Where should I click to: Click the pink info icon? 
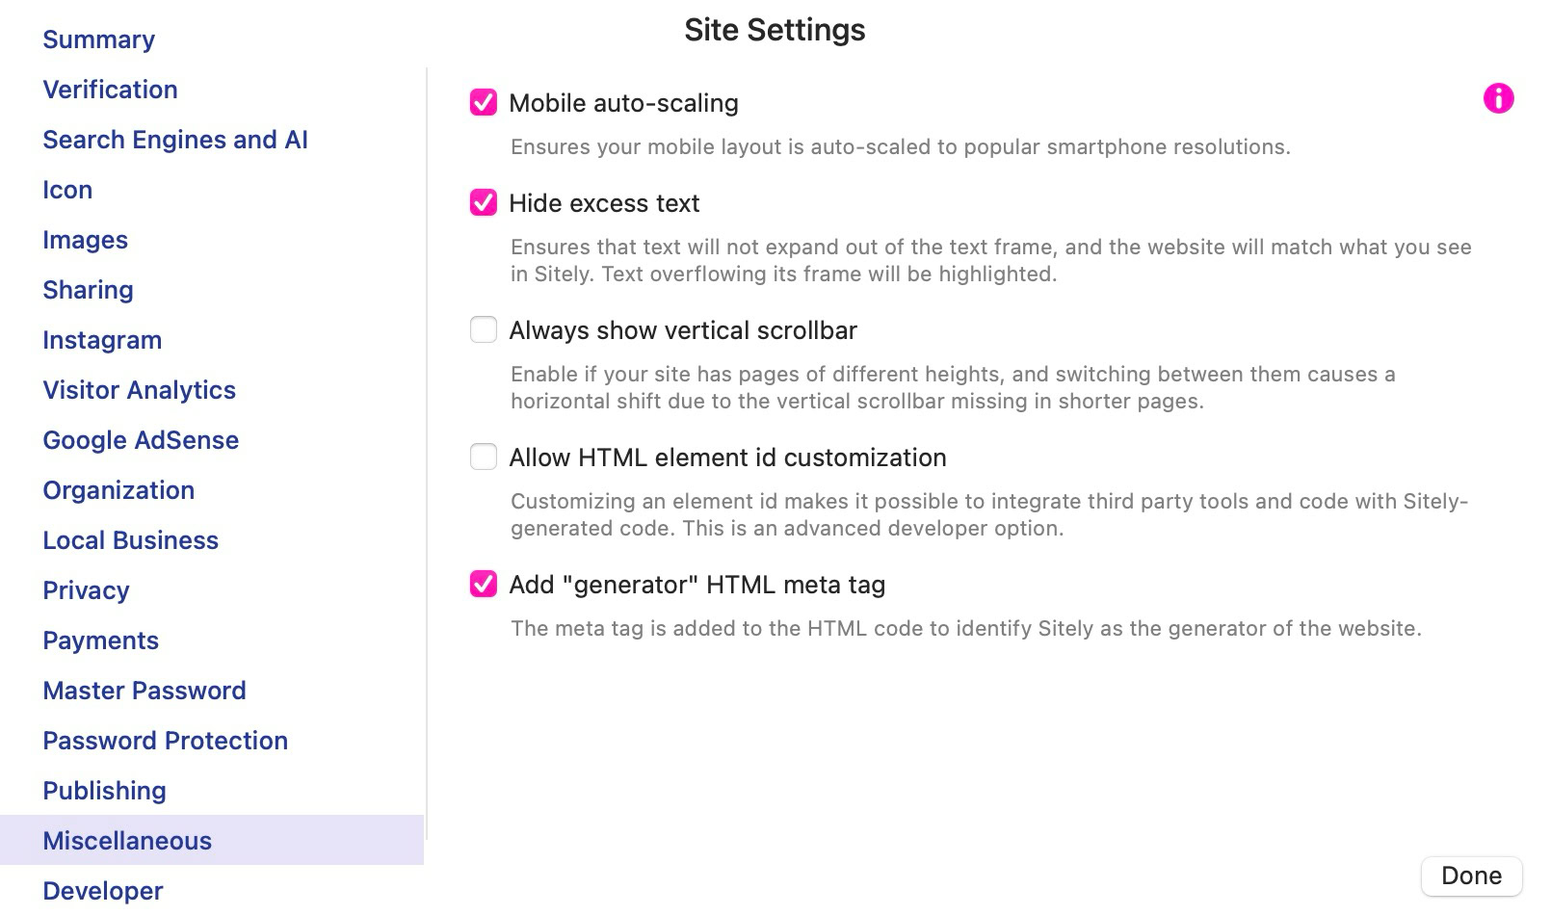pyautogui.click(x=1498, y=98)
